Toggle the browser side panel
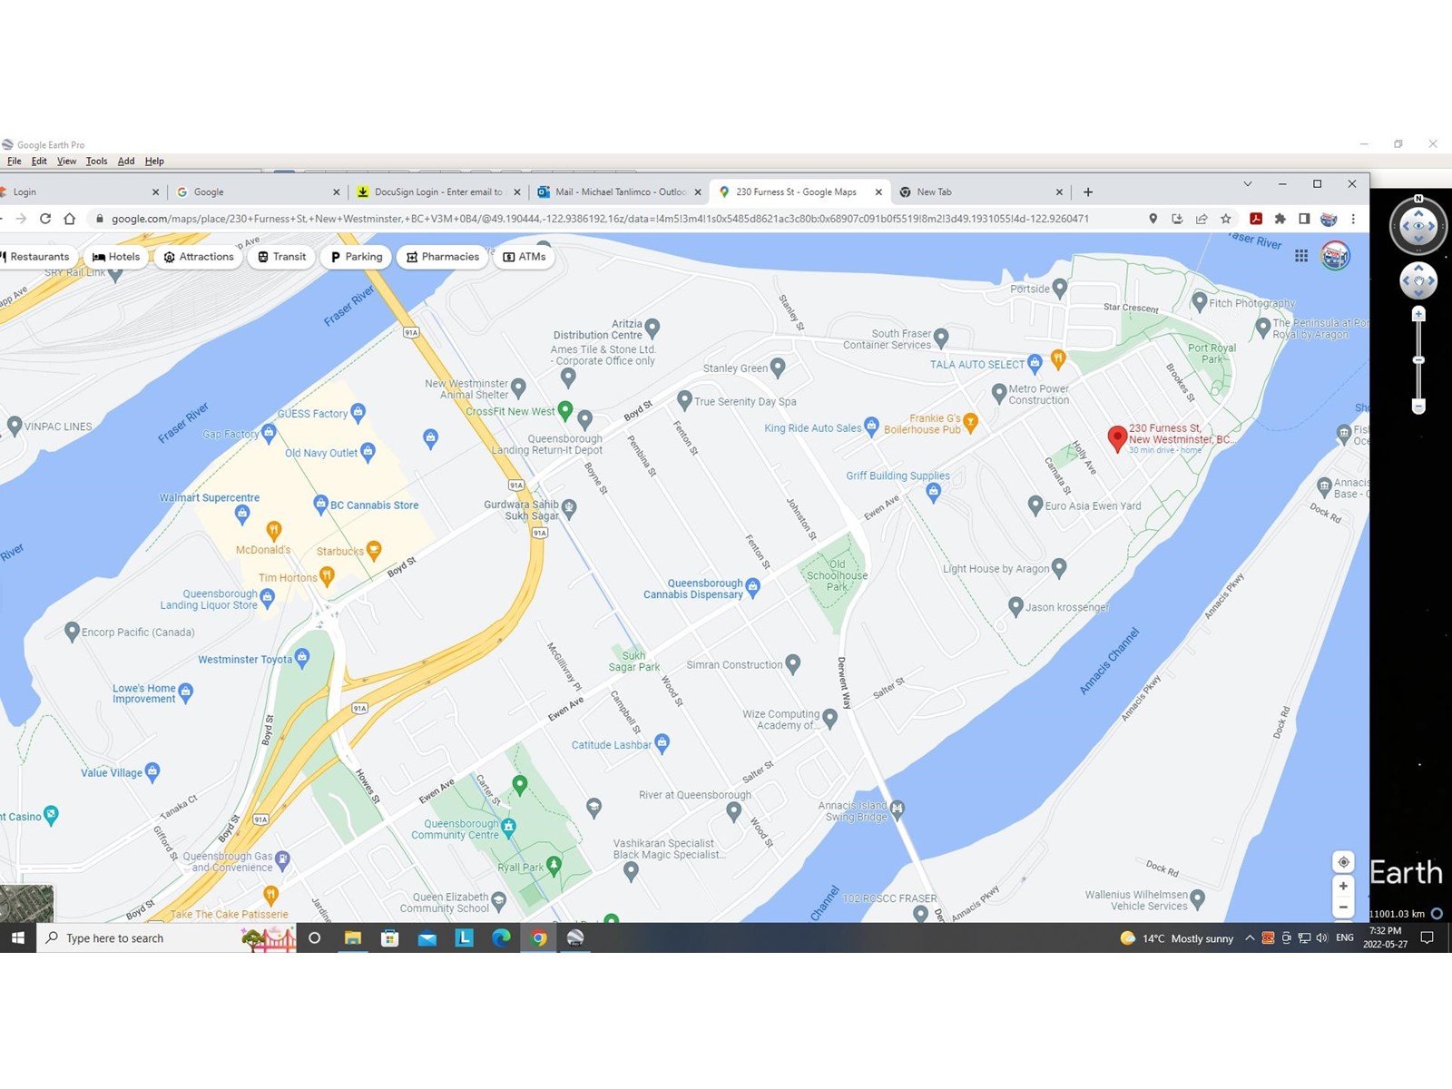The image size is (1452, 1089). tap(1304, 219)
